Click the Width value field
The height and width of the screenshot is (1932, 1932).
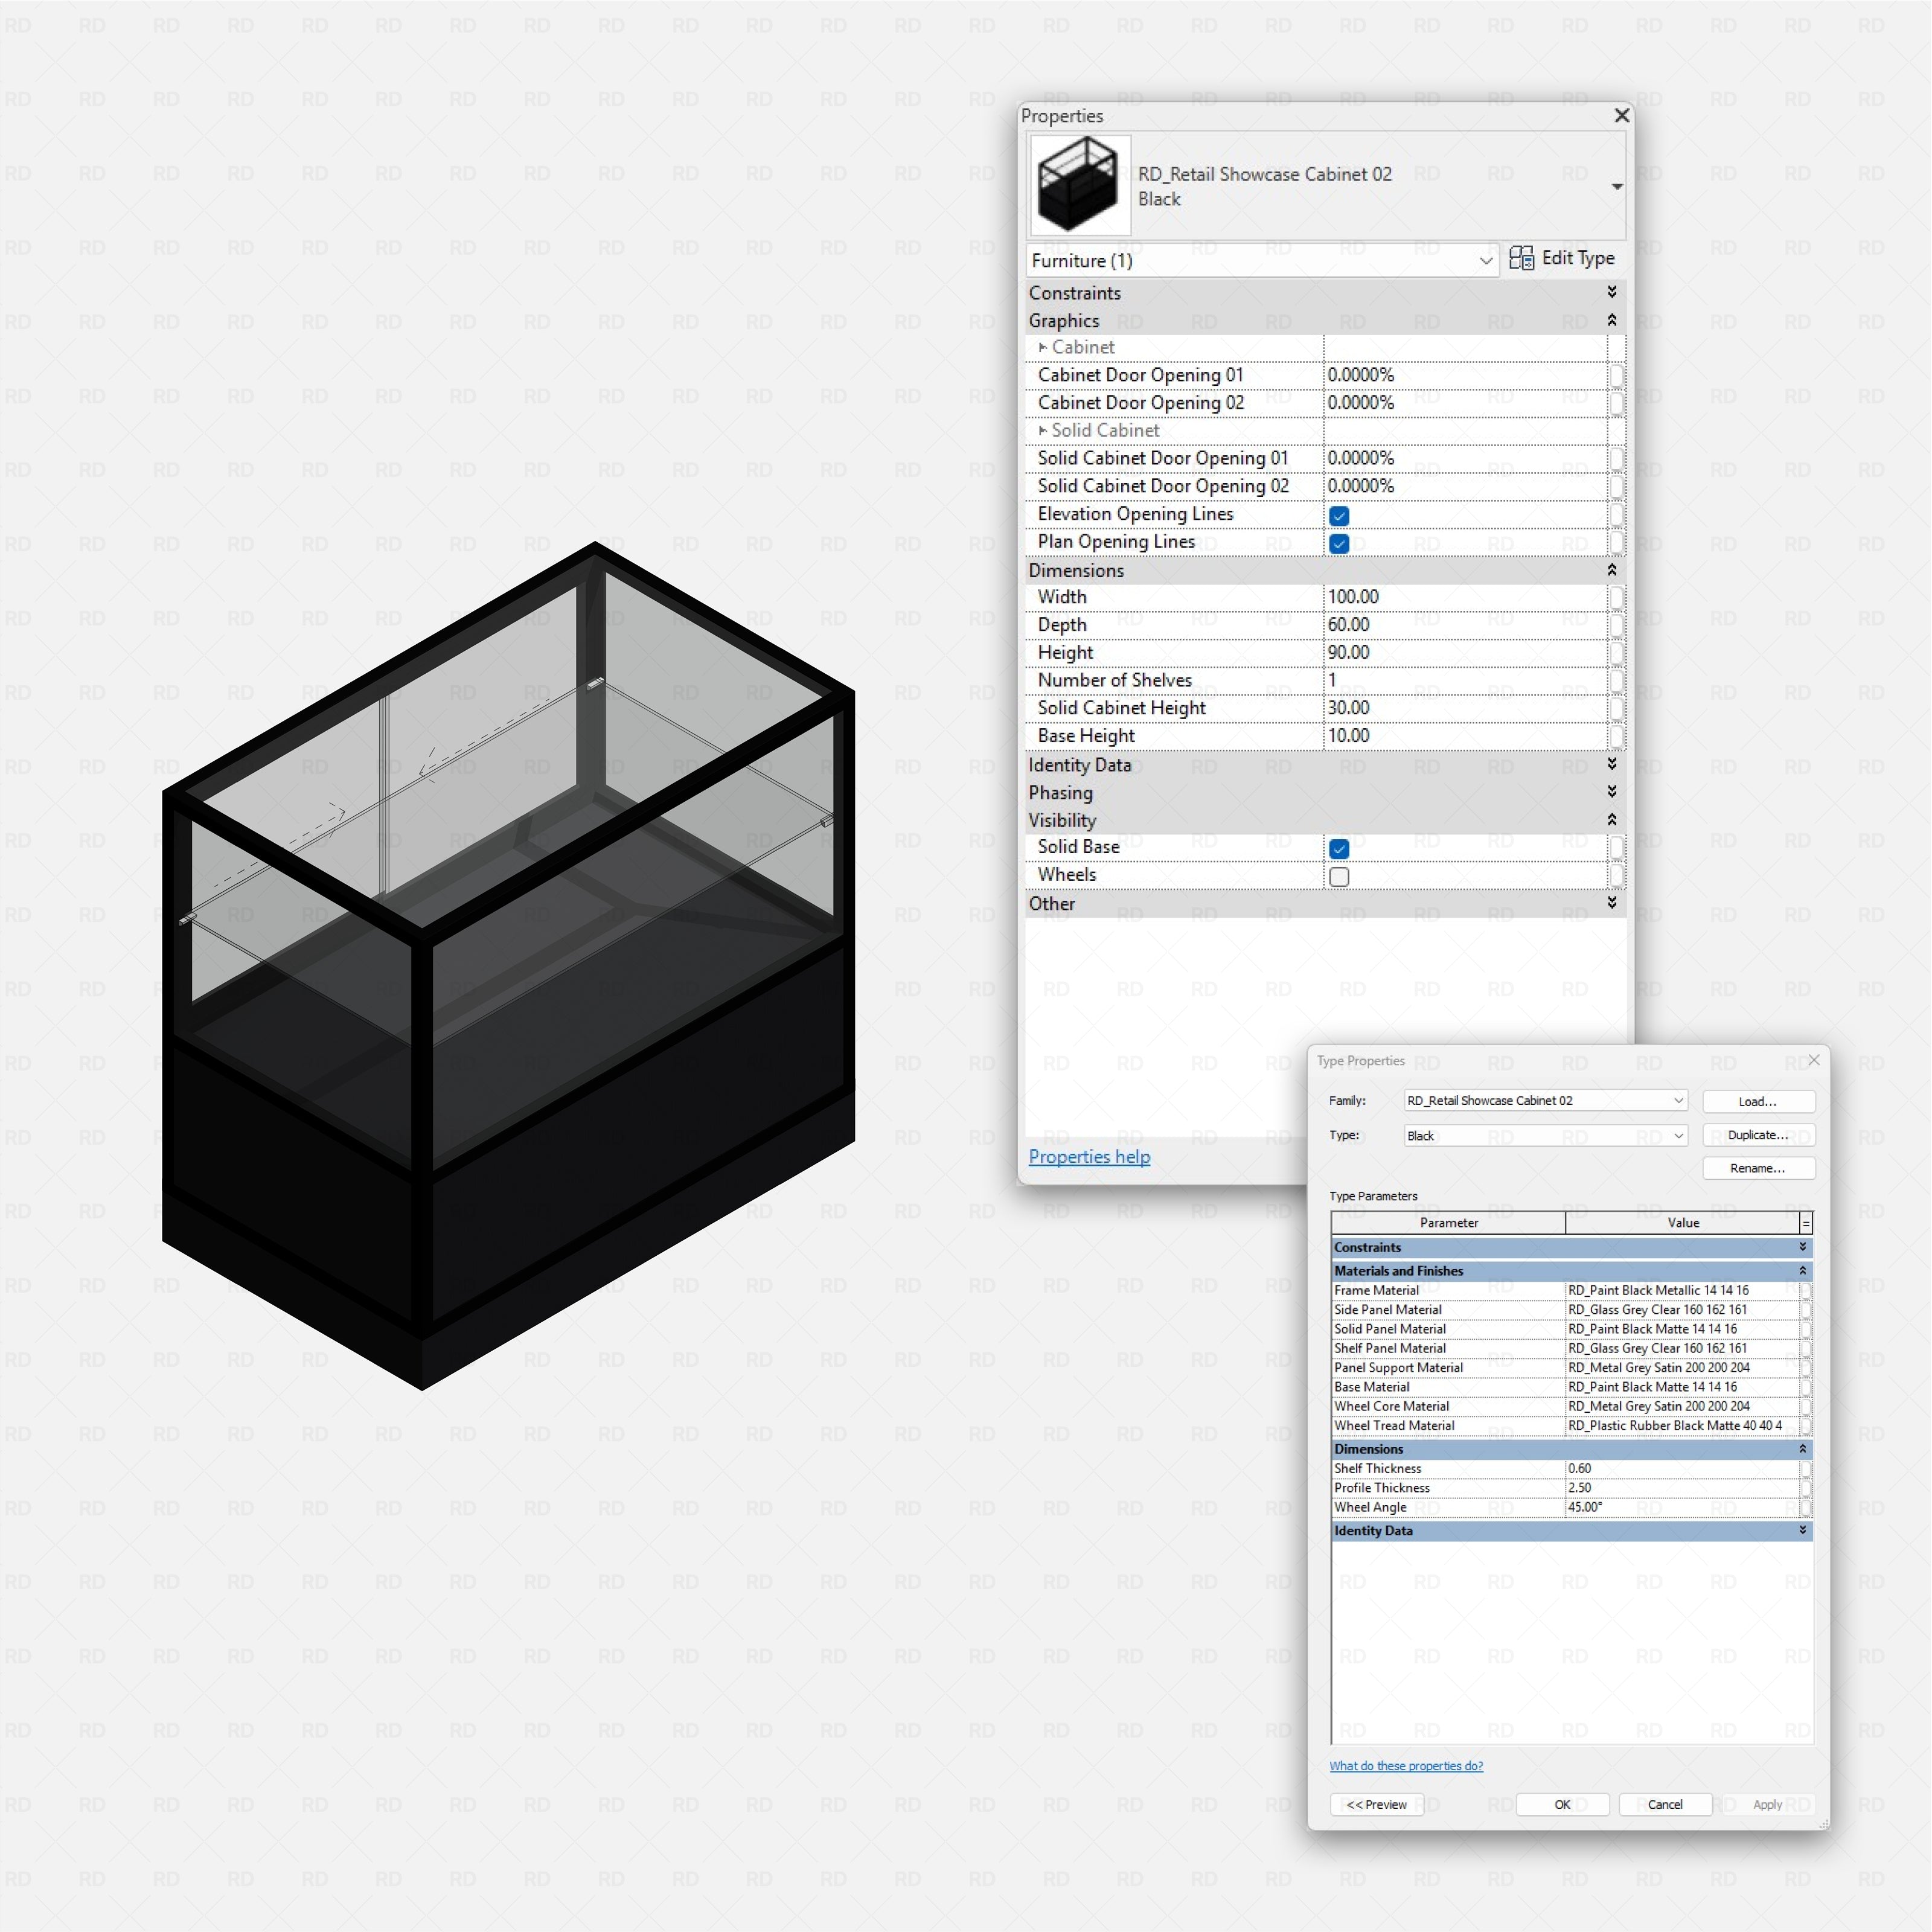[x=1465, y=597]
